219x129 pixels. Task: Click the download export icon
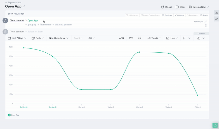pyautogui.click(x=199, y=38)
